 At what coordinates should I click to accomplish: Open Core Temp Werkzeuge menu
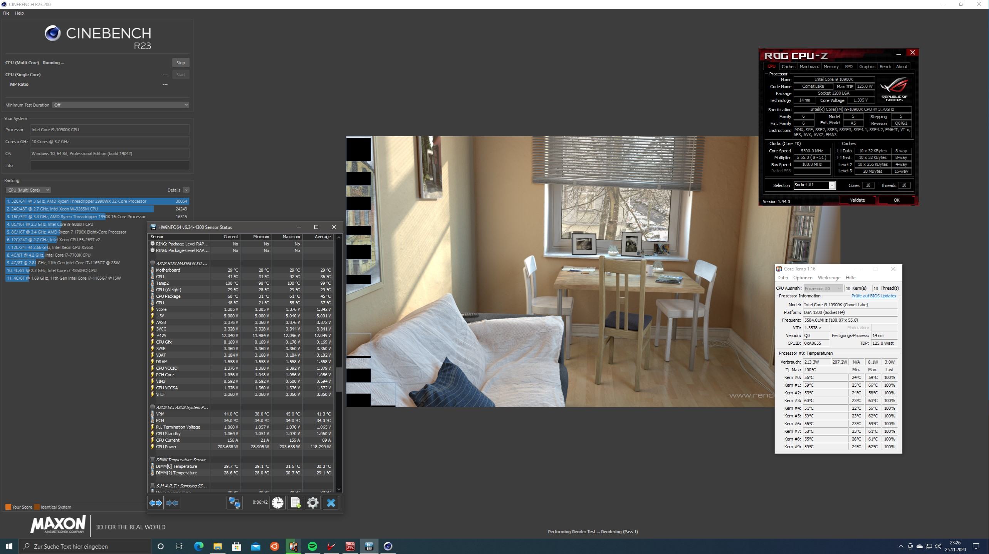(x=829, y=278)
